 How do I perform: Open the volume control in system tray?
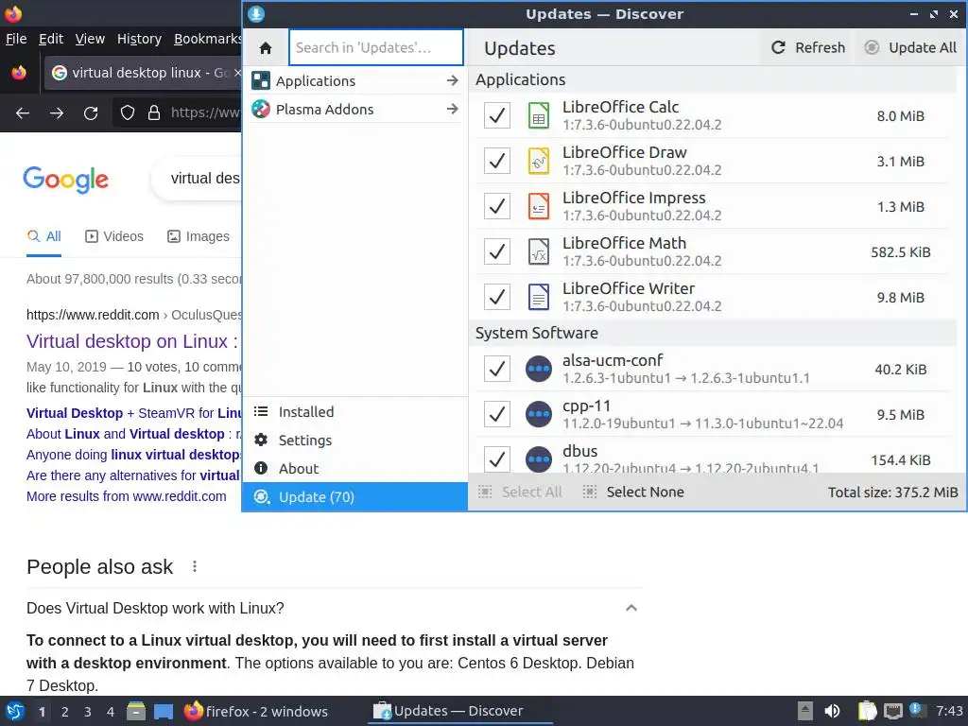832,711
